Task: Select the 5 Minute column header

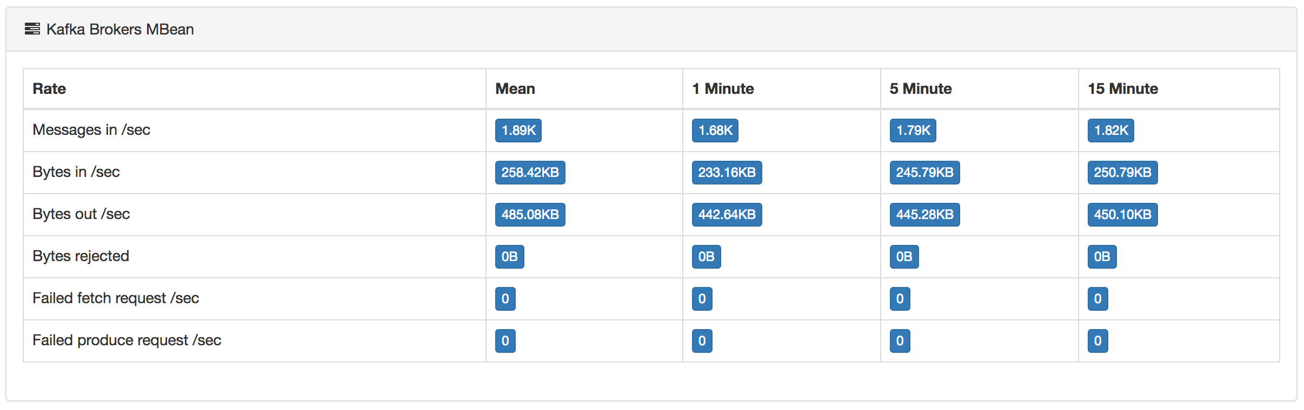Action: (x=921, y=88)
